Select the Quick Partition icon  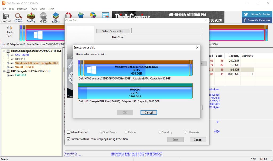point(43,18)
